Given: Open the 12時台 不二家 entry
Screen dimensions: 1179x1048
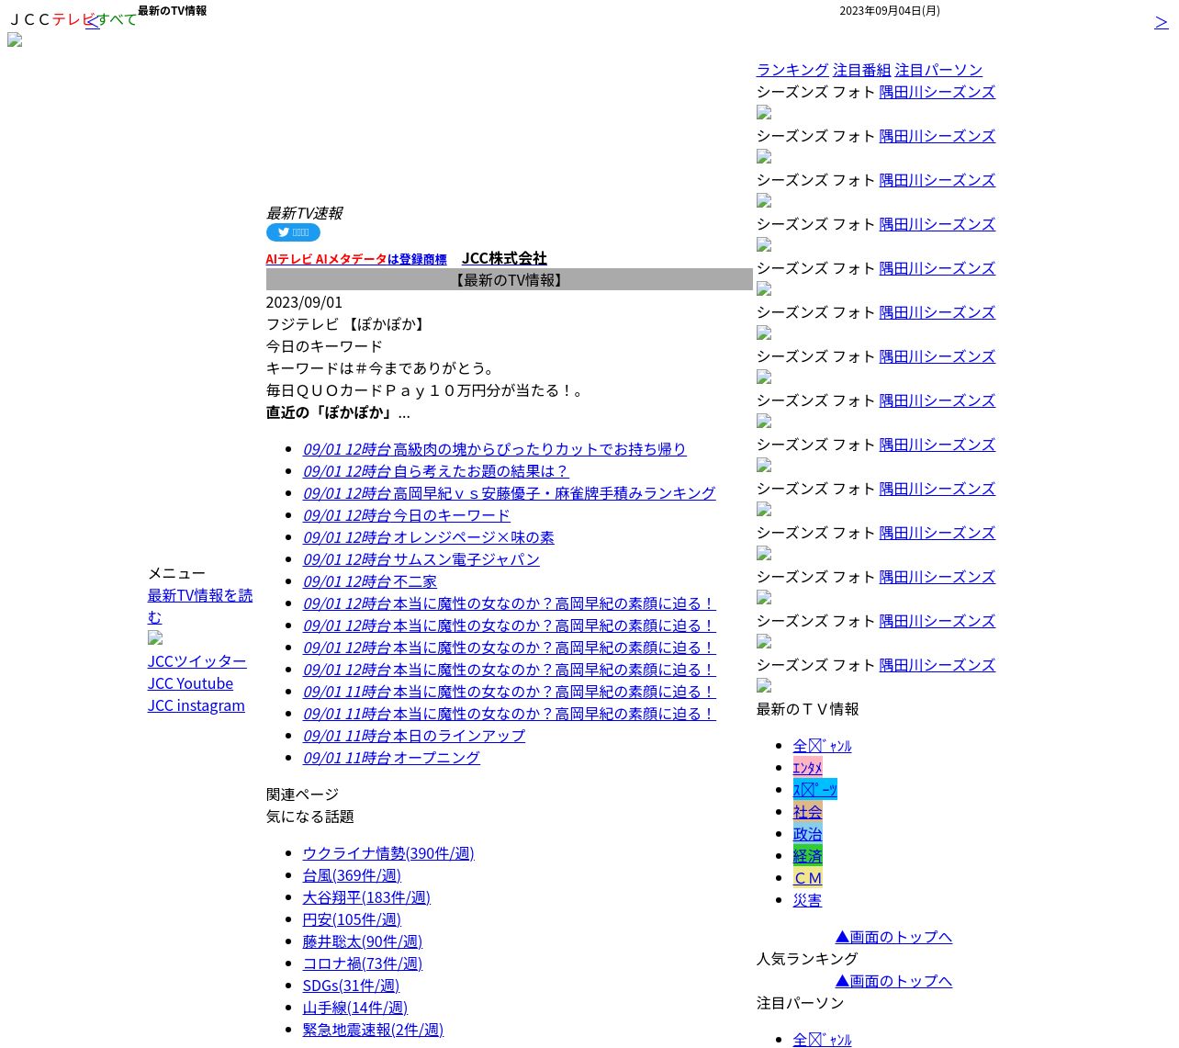Looking at the screenshot, I should tap(370, 581).
